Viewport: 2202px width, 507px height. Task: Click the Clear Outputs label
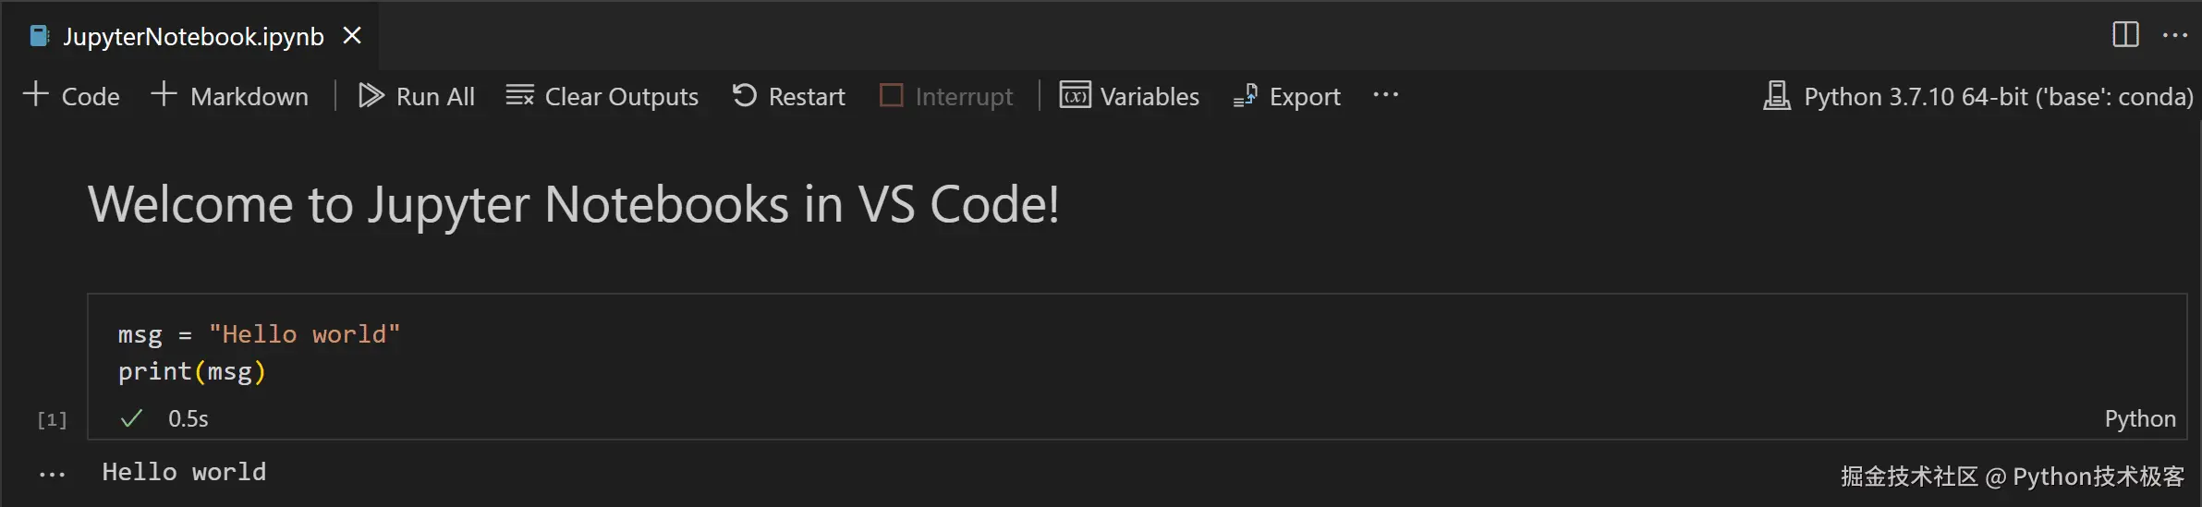621,96
